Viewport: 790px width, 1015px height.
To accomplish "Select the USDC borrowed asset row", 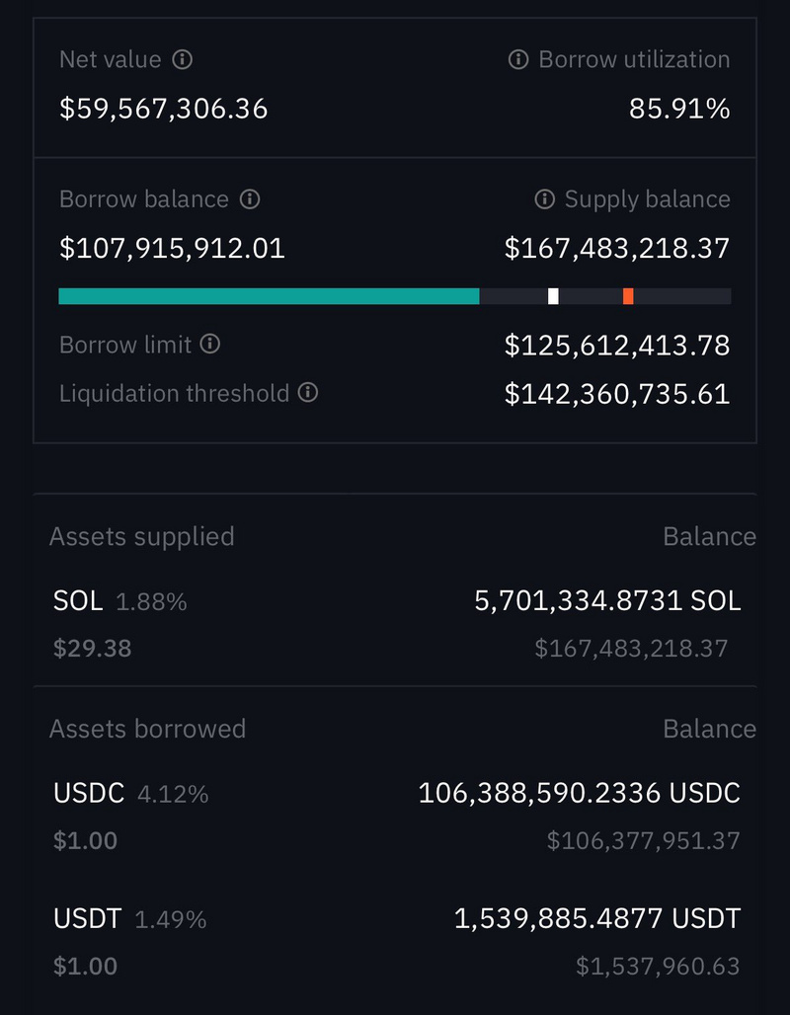I will coord(395,817).
